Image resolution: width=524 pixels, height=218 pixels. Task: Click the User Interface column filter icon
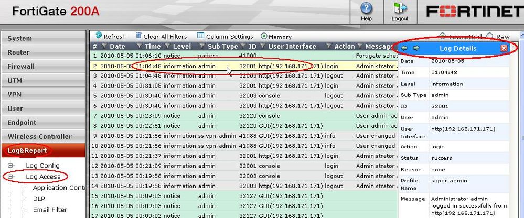coord(262,46)
